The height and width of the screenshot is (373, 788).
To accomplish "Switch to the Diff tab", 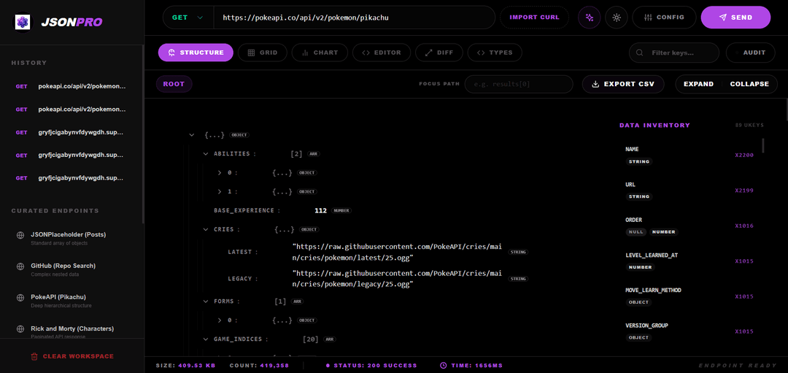I will (x=439, y=53).
